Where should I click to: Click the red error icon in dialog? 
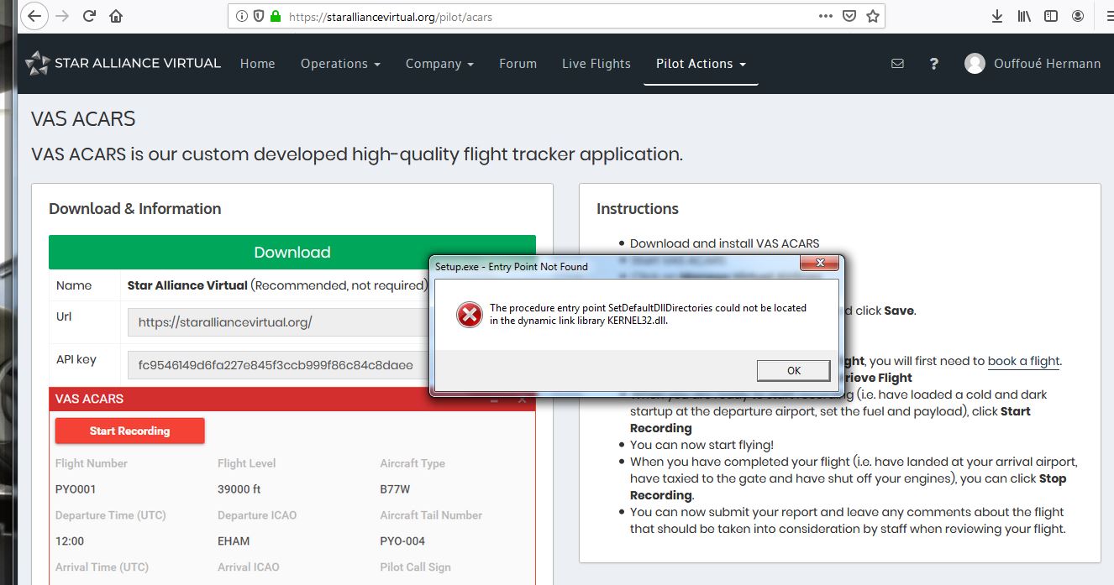click(x=468, y=315)
